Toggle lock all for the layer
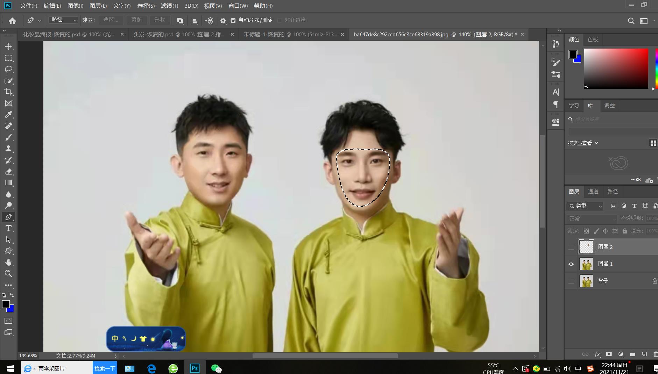 click(625, 231)
